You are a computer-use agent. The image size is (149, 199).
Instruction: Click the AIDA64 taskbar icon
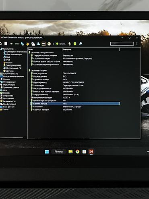(x=91, y=152)
